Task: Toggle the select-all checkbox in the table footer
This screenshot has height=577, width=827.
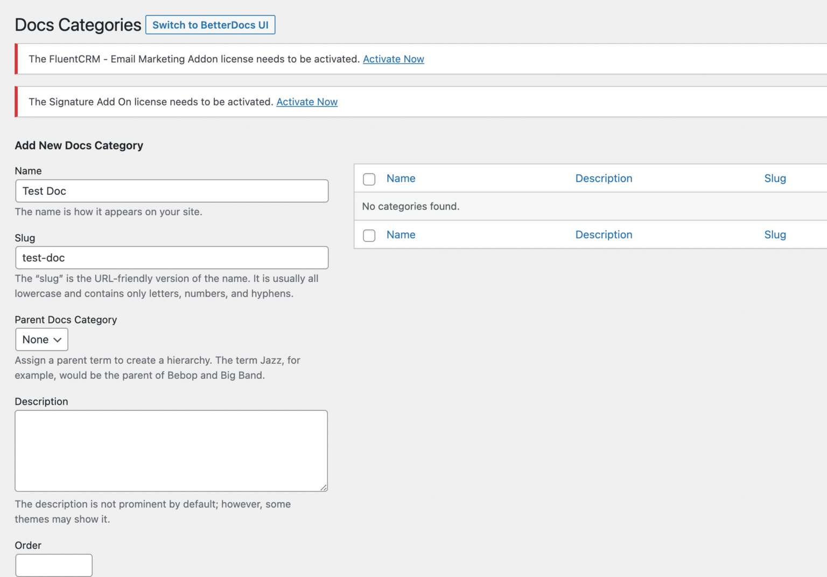Action: point(369,235)
